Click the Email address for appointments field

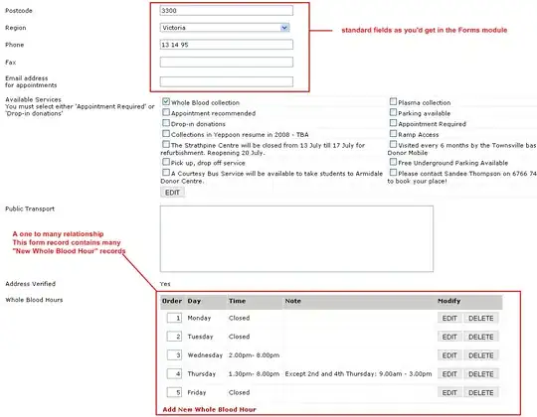point(226,81)
